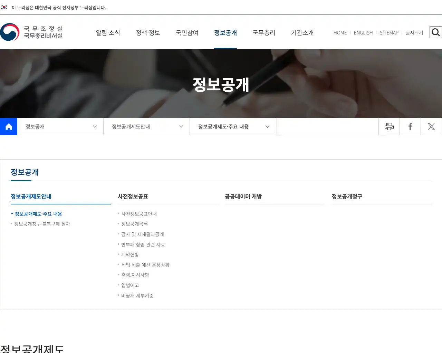Share page via X icon

click(x=431, y=127)
